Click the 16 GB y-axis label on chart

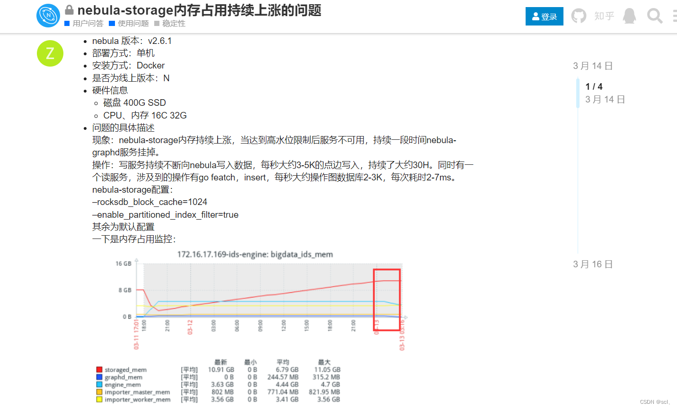pyautogui.click(x=123, y=264)
